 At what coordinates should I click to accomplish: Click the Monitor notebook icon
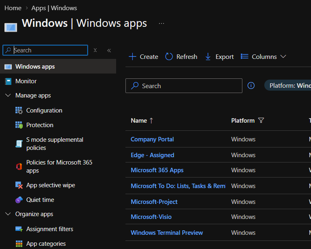(x=8, y=81)
